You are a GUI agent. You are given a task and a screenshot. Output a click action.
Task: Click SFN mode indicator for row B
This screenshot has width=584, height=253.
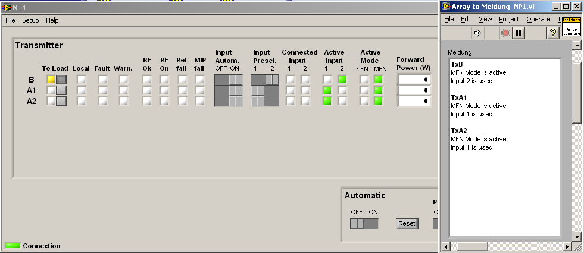click(x=364, y=80)
